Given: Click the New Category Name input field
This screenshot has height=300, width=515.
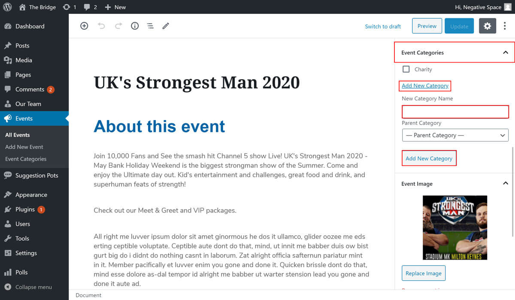Looking at the screenshot, I should 455,111.
